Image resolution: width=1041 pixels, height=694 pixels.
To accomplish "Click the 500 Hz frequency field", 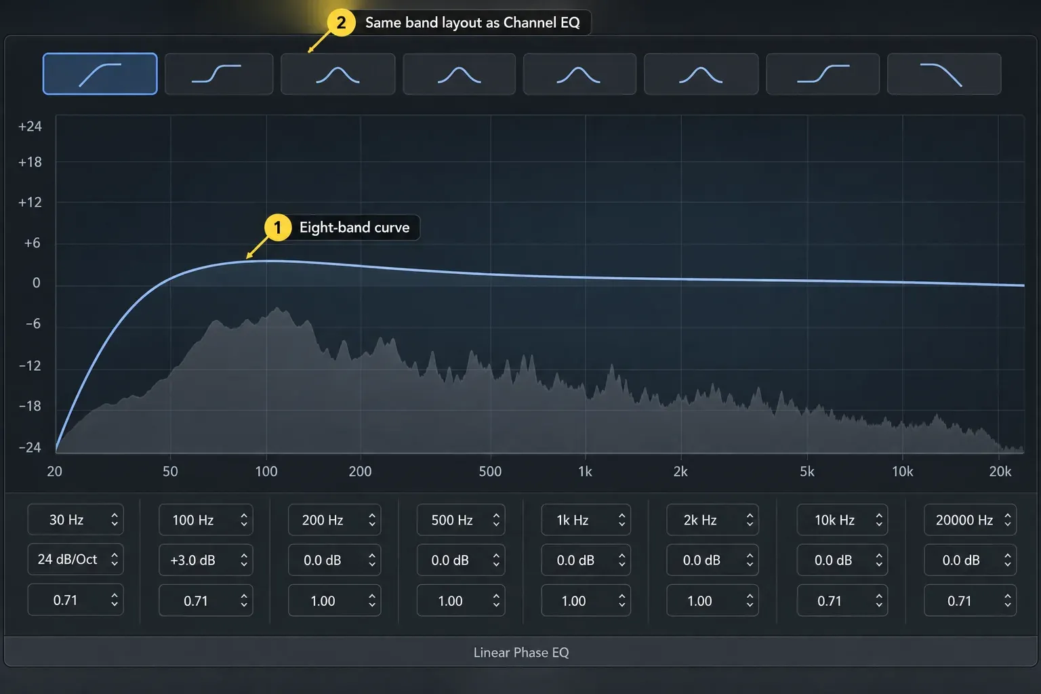I will click(x=461, y=520).
